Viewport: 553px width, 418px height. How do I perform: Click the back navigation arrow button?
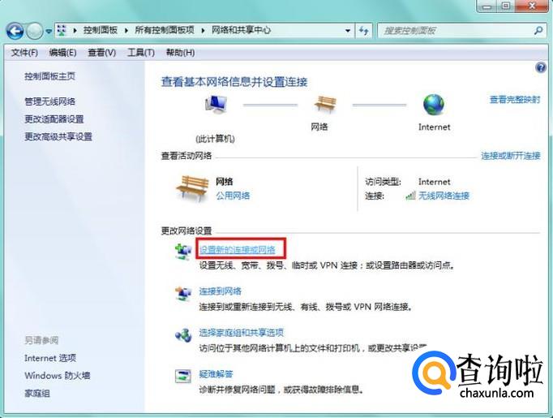(x=15, y=32)
